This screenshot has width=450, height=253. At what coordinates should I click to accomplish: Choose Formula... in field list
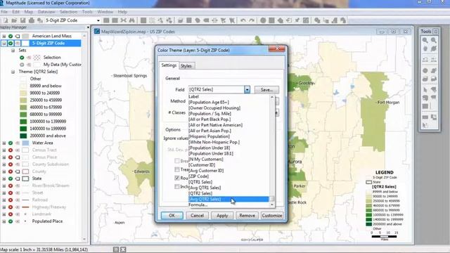click(x=229, y=205)
